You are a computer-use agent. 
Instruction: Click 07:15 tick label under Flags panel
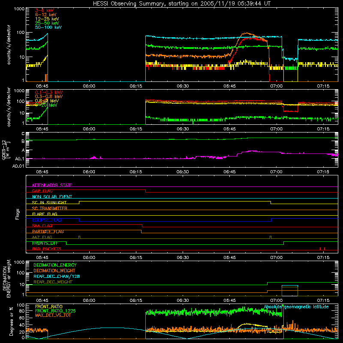coord(323,258)
